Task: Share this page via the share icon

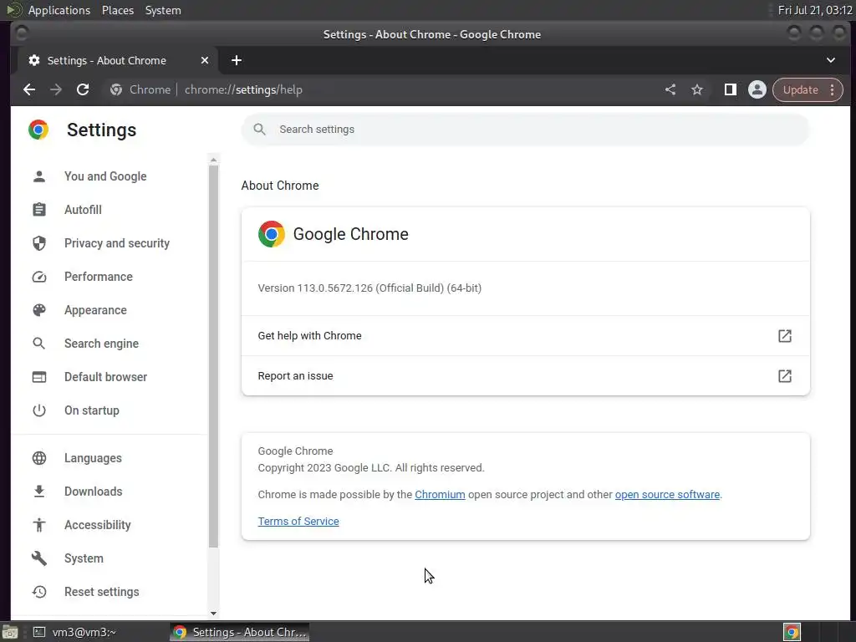Action: (x=670, y=89)
